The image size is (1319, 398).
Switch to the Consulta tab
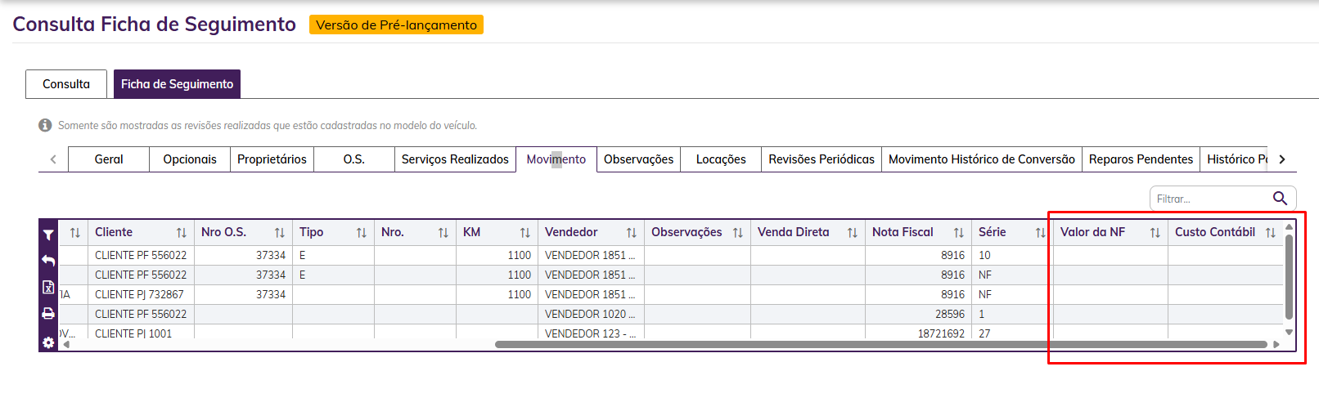(66, 84)
